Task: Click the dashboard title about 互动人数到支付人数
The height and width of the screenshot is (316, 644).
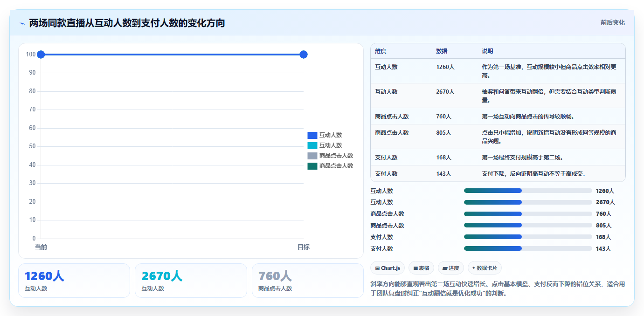Action: 127,23
